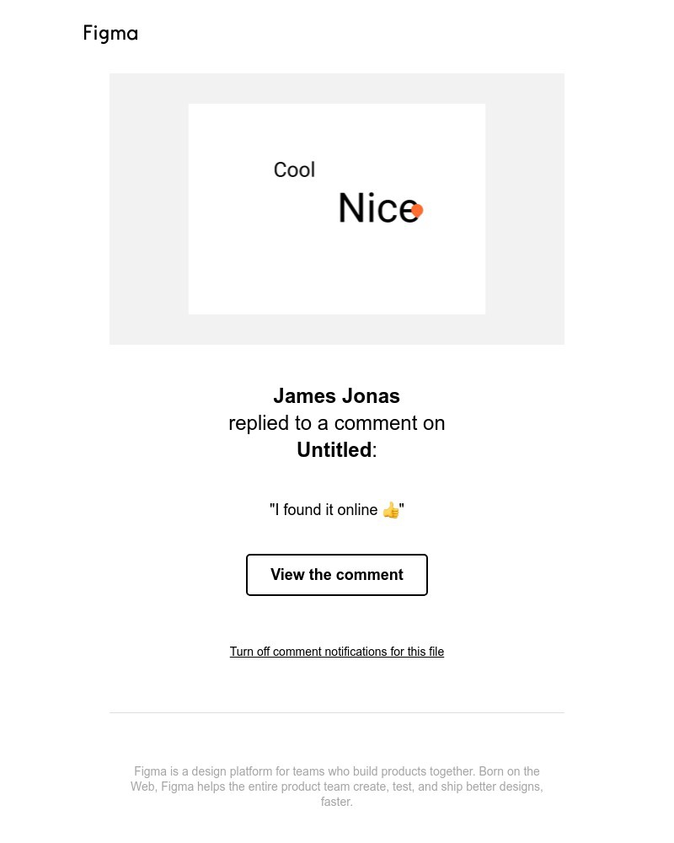Select the Figma footer description text
674x843 pixels.
pyautogui.click(x=336, y=787)
